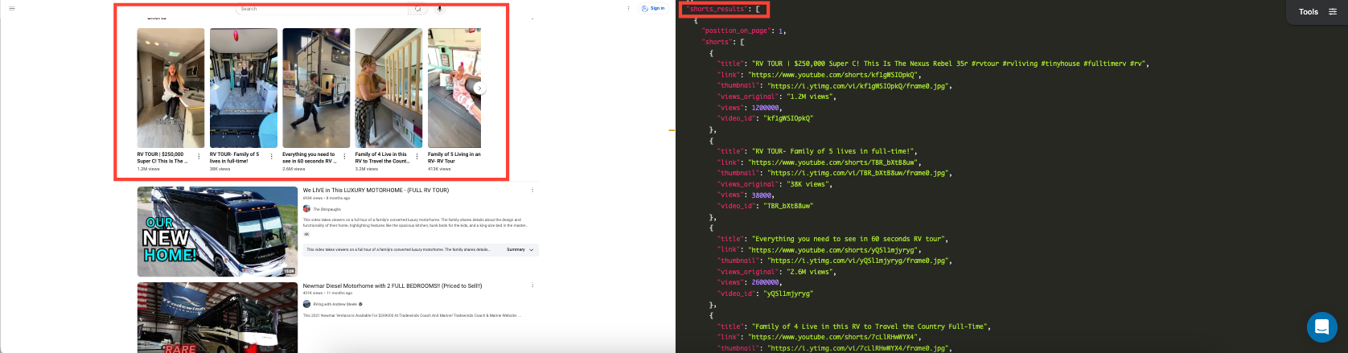Click the shorts link ending 7cLlRHwWYX4
The image size is (1348, 353).
pyautogui.click(x=835, y=337)
